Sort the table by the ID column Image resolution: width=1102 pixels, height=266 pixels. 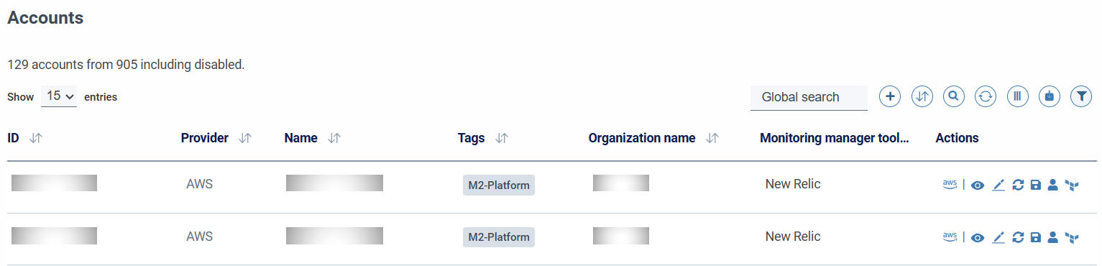click(36, 138)
